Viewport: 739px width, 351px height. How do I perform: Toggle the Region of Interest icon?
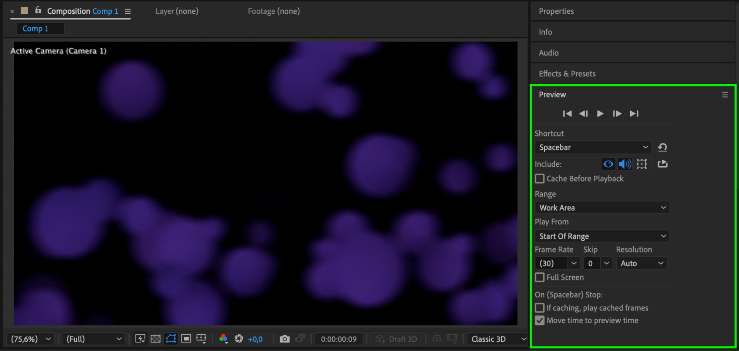click(186, 339)
